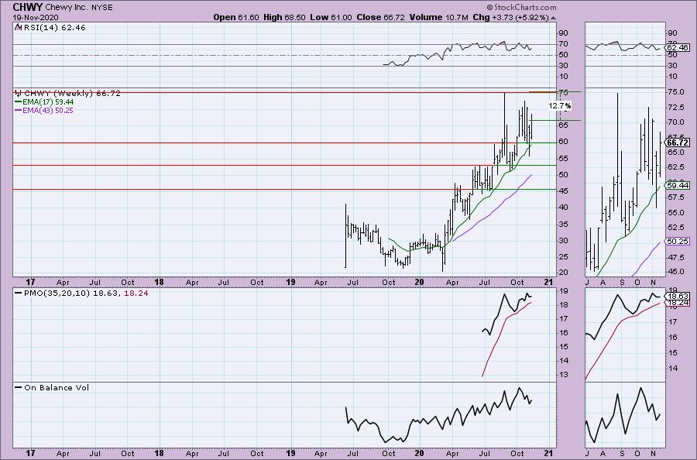Click the EMA(43) 50.25 legend text
697x460 pixels.
(48, 110)
